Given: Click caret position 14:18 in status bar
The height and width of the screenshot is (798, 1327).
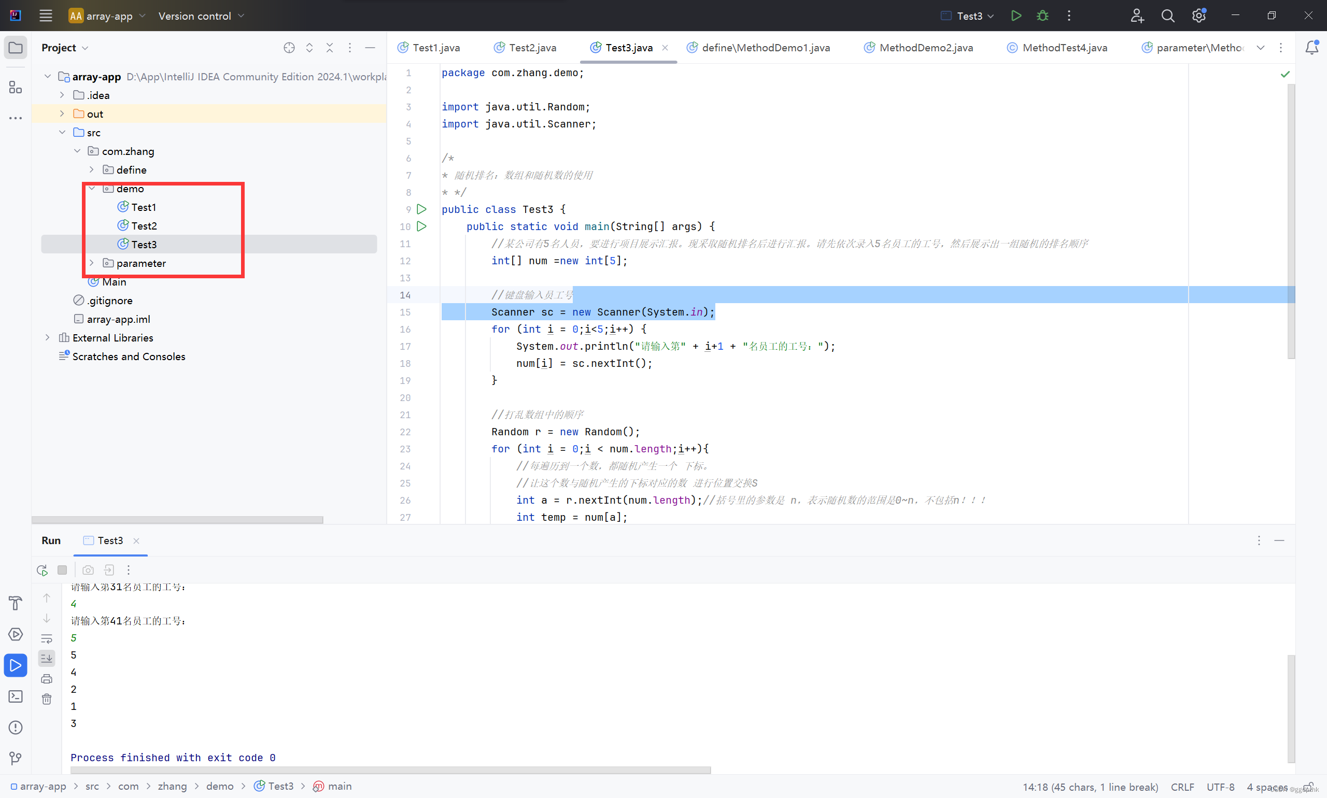Looking at the screenshot, I should 1090,787.
